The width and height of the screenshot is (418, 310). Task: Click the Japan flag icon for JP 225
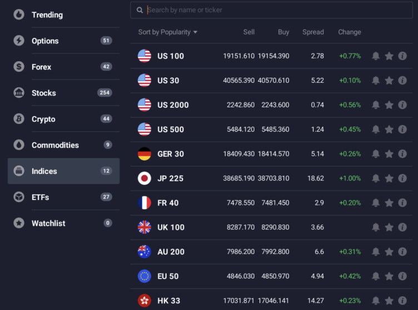click(145, 178)
